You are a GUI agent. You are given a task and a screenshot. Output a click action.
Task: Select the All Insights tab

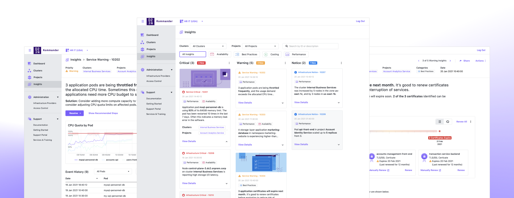click(192, 54)
